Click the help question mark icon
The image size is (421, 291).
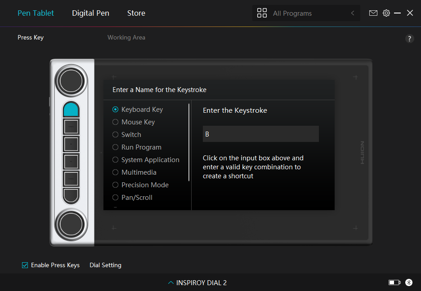[409, 39]
